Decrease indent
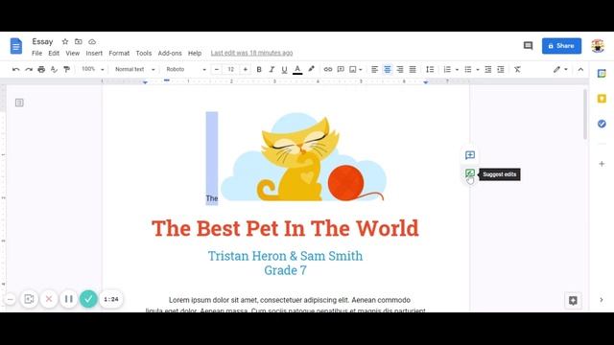The height and width of the screenshot is (345, 614). tap(488, 69)
